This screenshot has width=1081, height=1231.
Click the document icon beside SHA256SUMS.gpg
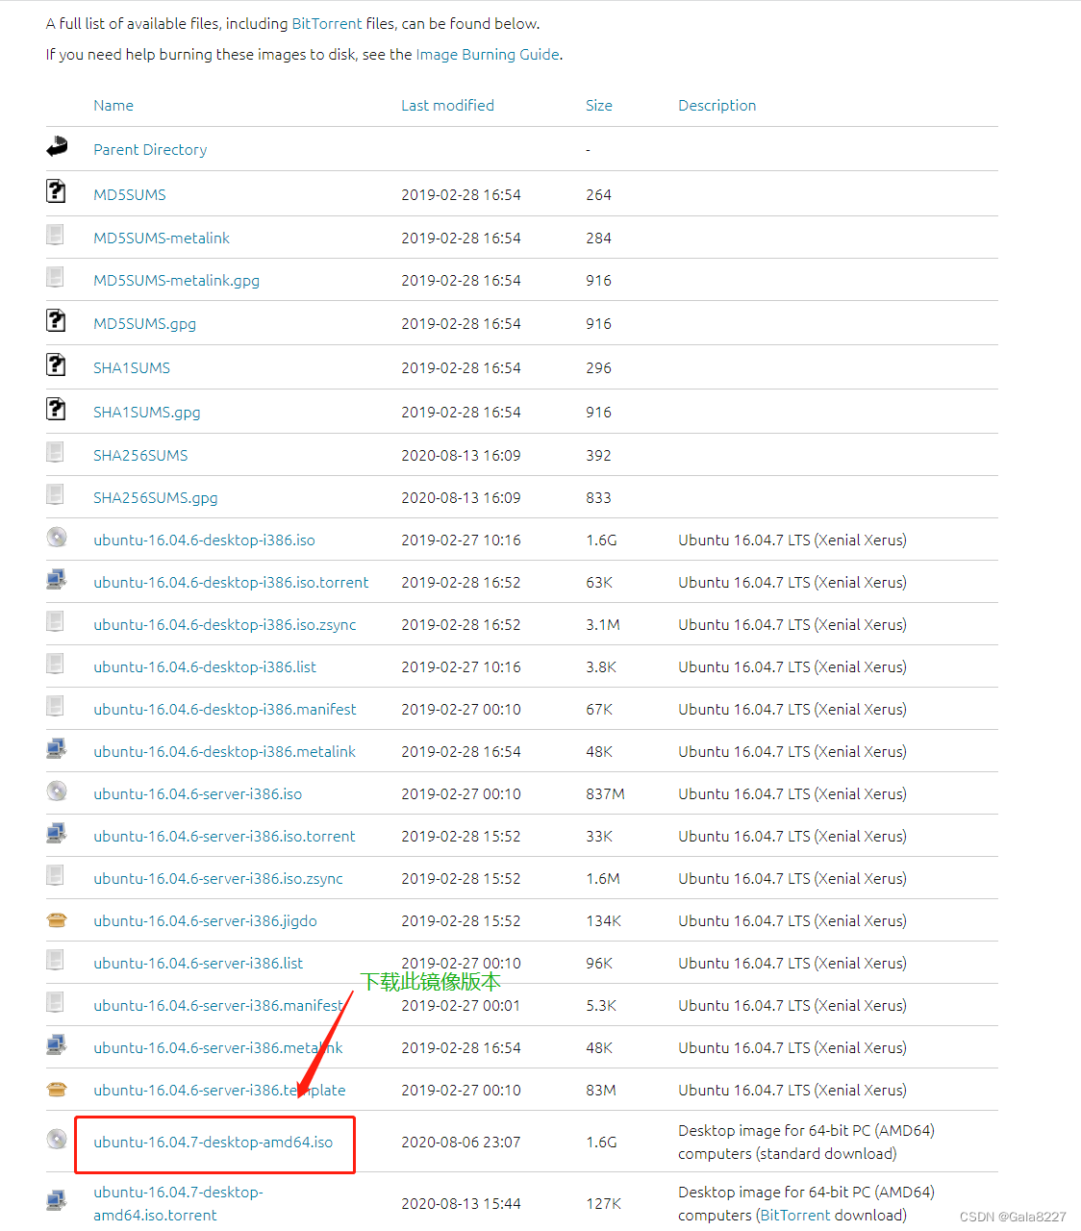coord(56,494)
